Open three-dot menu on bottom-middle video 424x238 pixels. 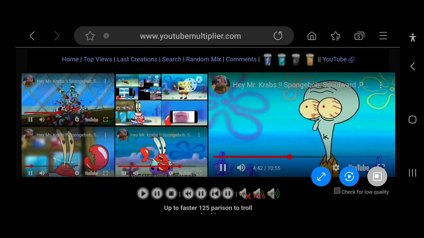tap(199, 135)
